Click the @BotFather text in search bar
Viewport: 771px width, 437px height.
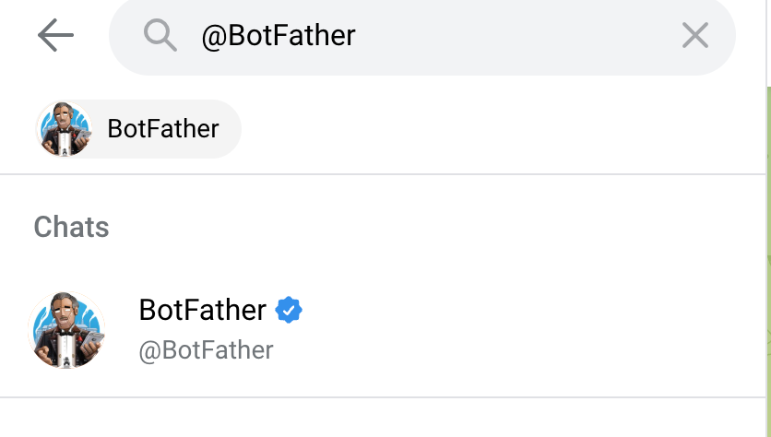278,36
